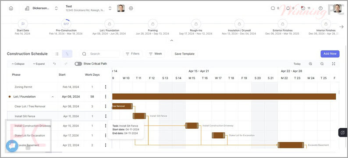
Task: Redo the schedule change
Action: (x=66, y=64)
